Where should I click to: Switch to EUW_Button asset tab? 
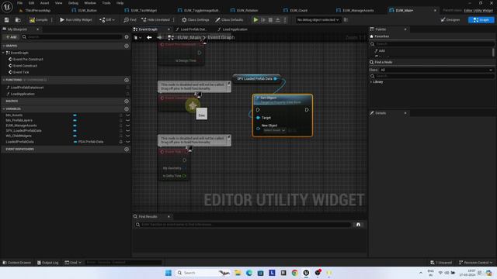click(x=88, y=10)
